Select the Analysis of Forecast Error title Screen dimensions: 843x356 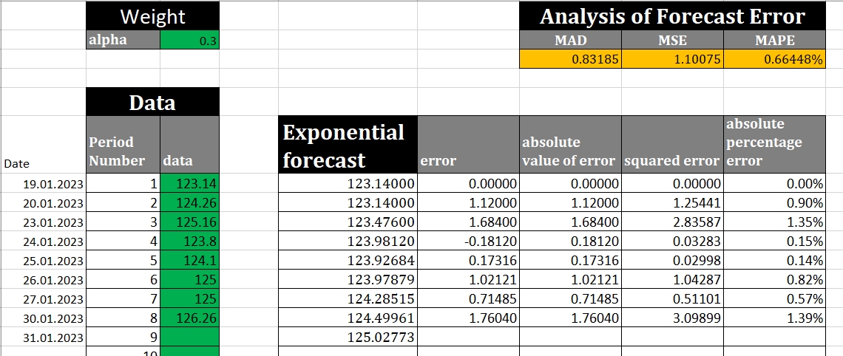pyautogui.click(x=671, y=16)
